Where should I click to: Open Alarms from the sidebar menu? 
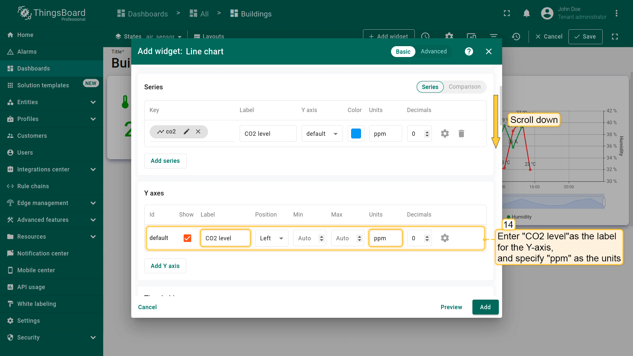point(27,52)
